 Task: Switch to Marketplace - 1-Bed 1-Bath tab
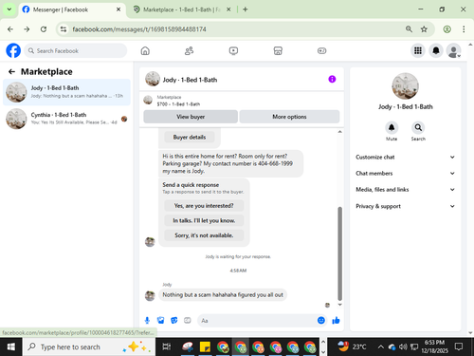[182, 9]
